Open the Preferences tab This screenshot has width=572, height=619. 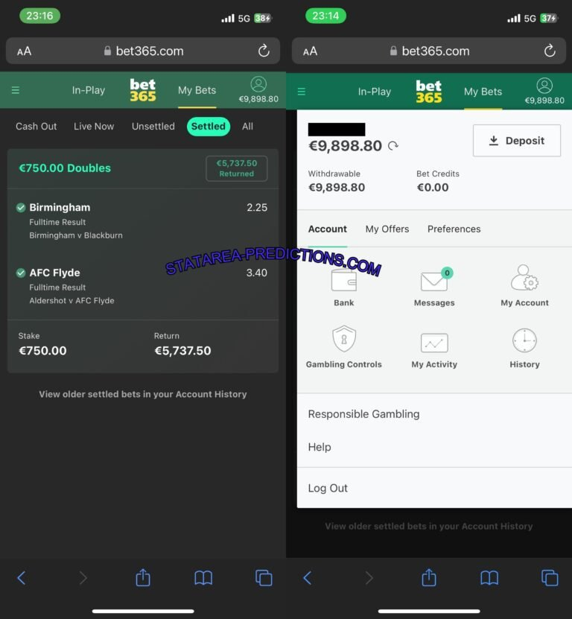[454, 229]
